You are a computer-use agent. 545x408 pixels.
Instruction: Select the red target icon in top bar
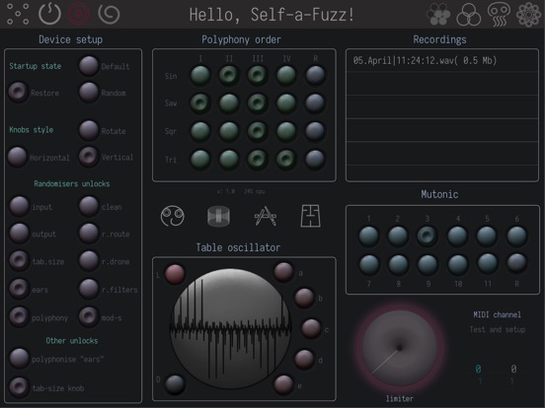(x=78, y=14)
